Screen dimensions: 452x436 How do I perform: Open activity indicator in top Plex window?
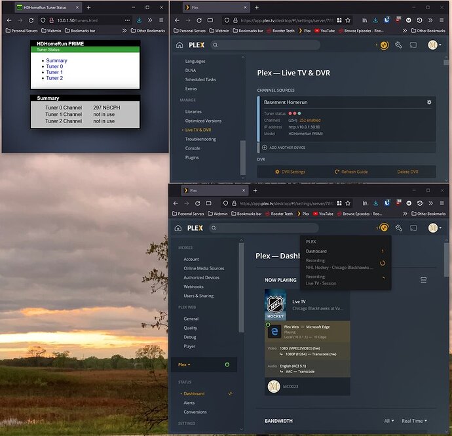pyautogui.click(x=385, y=45)
